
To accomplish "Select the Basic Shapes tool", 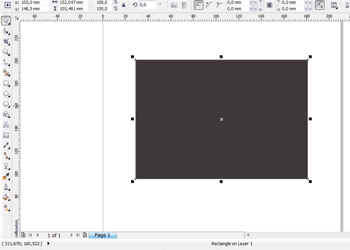I will [x=6, y=114].
